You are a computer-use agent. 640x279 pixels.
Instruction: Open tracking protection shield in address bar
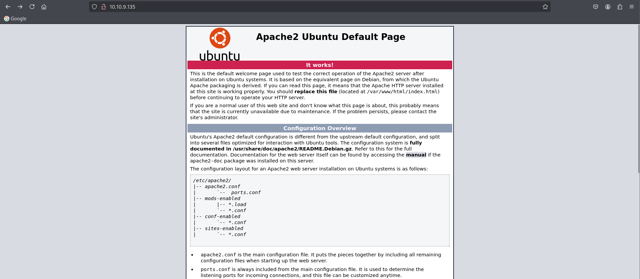point(94,7)
